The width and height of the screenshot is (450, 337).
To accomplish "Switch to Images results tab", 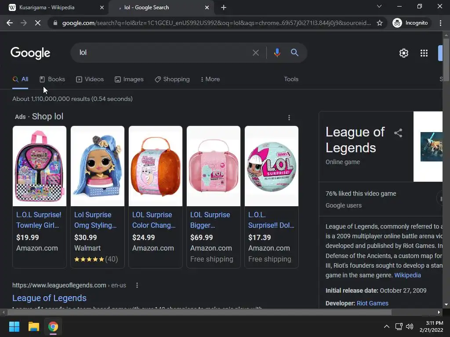I will 129,79.
